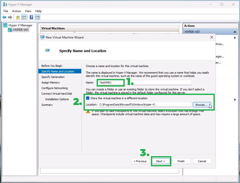Uncheck Store the virtual machine in different location
240x183 pixels.
(x=88, y=98)
